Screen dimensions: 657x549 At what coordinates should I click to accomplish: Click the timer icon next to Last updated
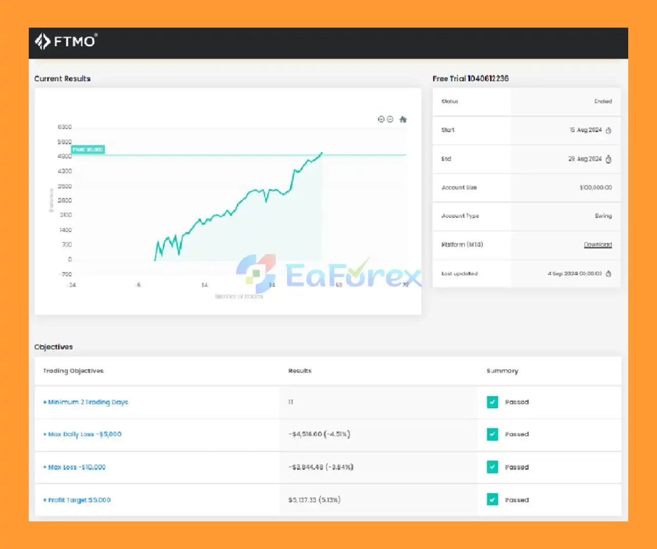(x=609, y=274)
